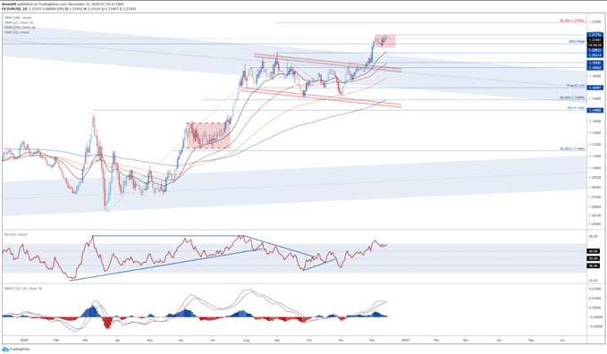Click the Jul label on time axis
This screenshot has width=607, height=354.
pyautogui.click(x=213, y=340)
